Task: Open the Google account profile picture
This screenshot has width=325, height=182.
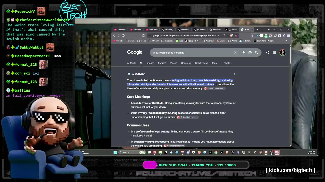Action: point(283,53)
